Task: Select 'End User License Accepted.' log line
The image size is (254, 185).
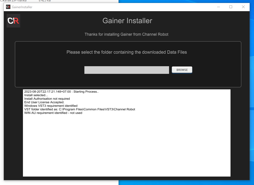Action: tap(44, 102)
